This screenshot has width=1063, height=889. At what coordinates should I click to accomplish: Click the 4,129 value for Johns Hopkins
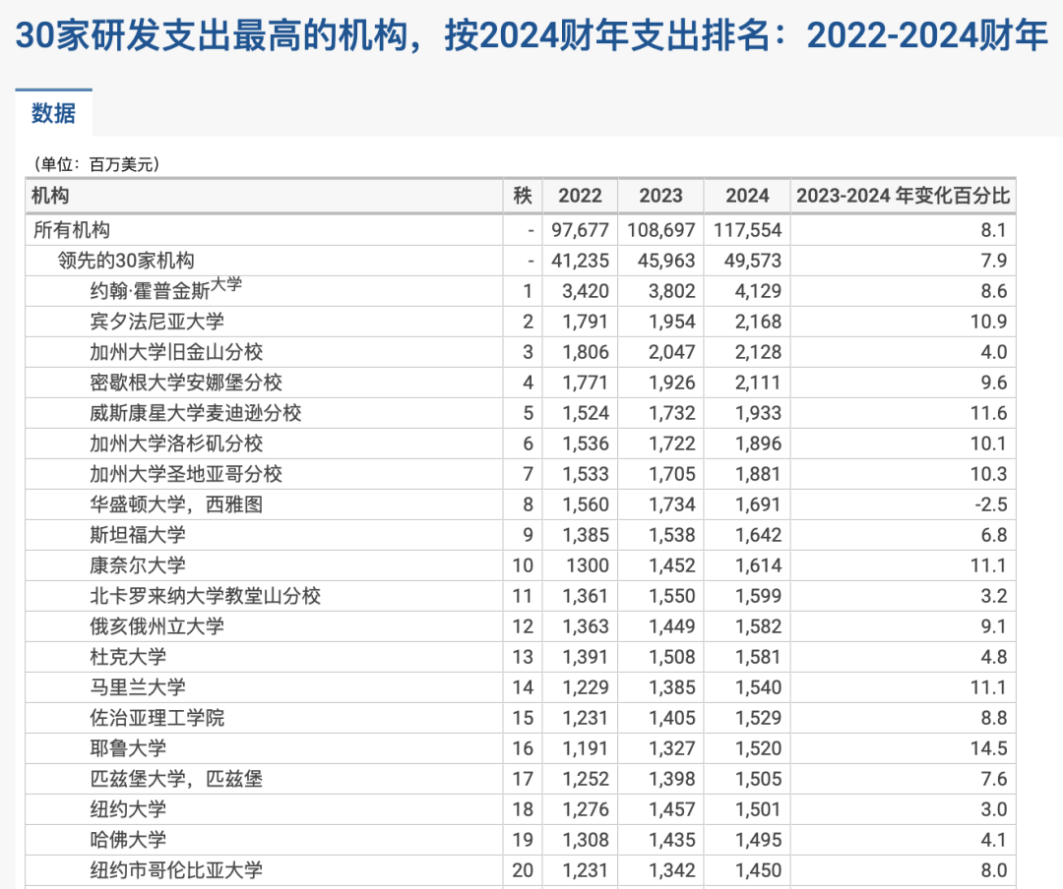758,291
